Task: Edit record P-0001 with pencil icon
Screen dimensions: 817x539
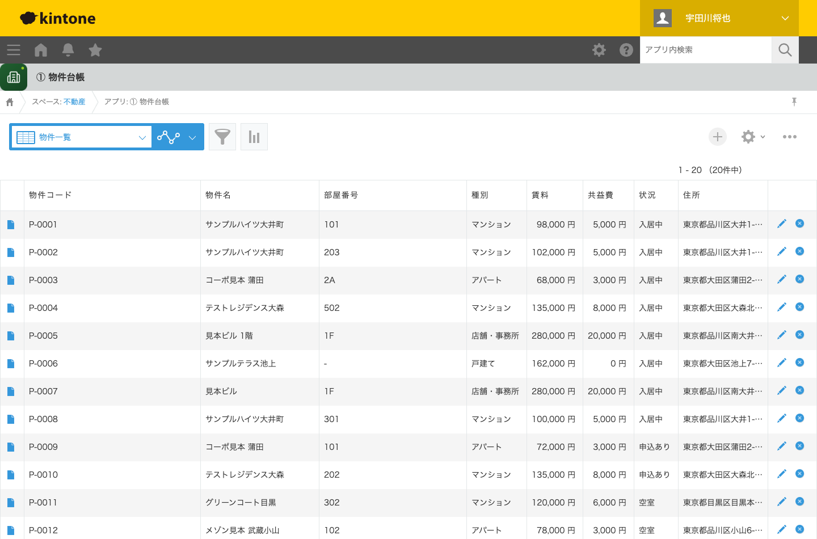Action: pyautogui.click(x=782, y=224)
